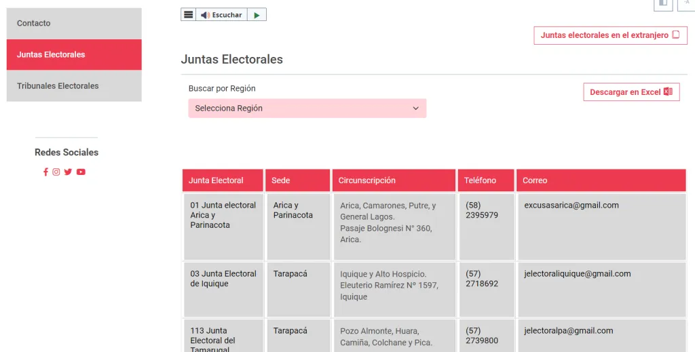Expand the Selecciona Región dropdown
695x352 pixels.
point(307,108)
